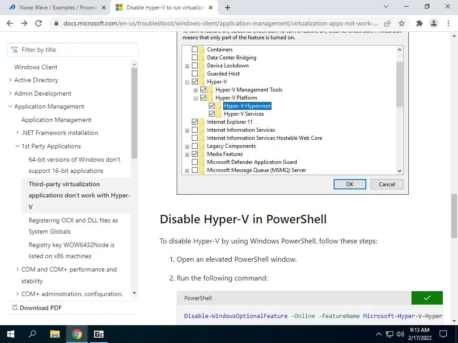Viewport: 458px width, 343px height.
Task: Click the Download PDF link
Action: (41, 308)
